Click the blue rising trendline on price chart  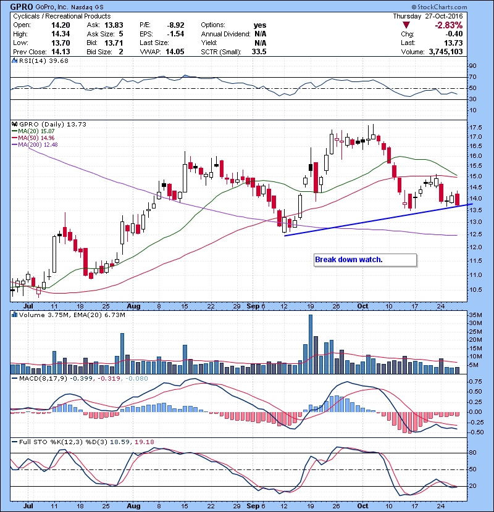(x=379, y=220)
